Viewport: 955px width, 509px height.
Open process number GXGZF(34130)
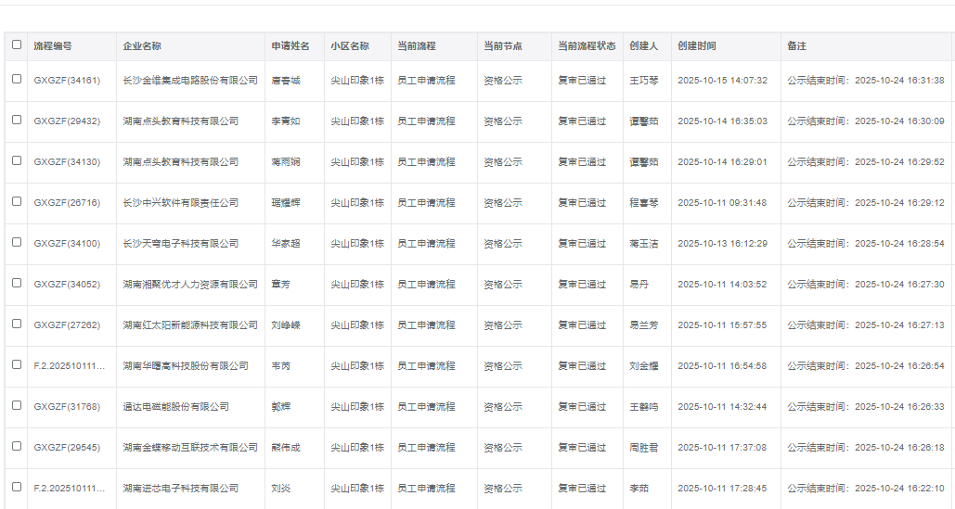tap(67, 162)
